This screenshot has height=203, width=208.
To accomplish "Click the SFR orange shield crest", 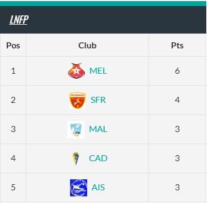I will 77,100.
